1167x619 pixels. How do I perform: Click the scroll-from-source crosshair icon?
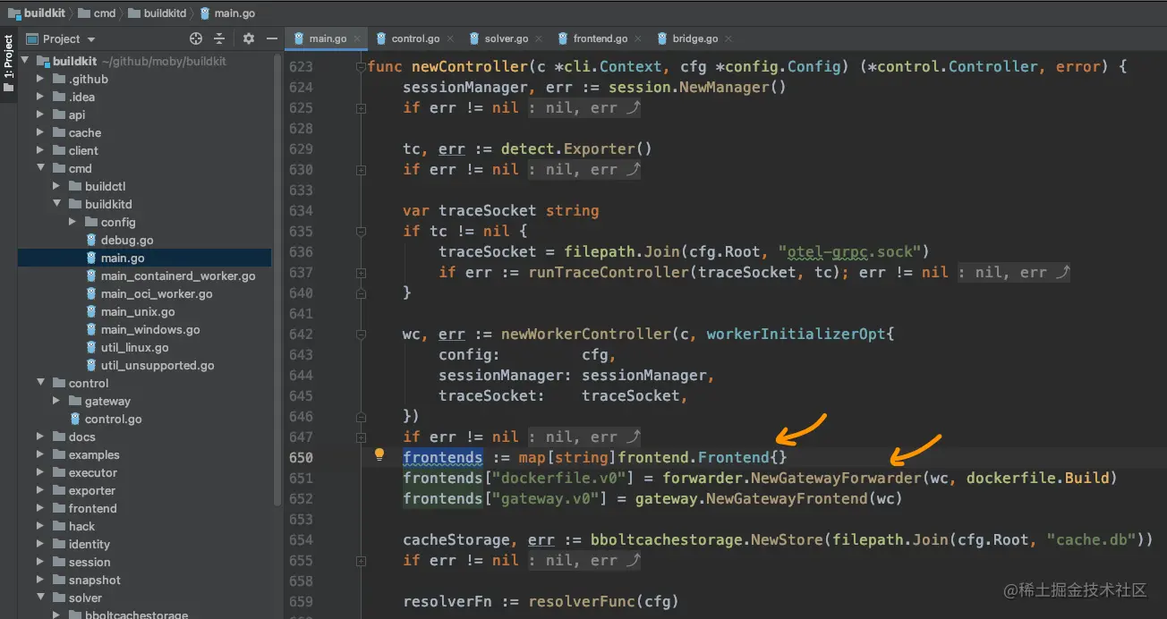point(195,38)
